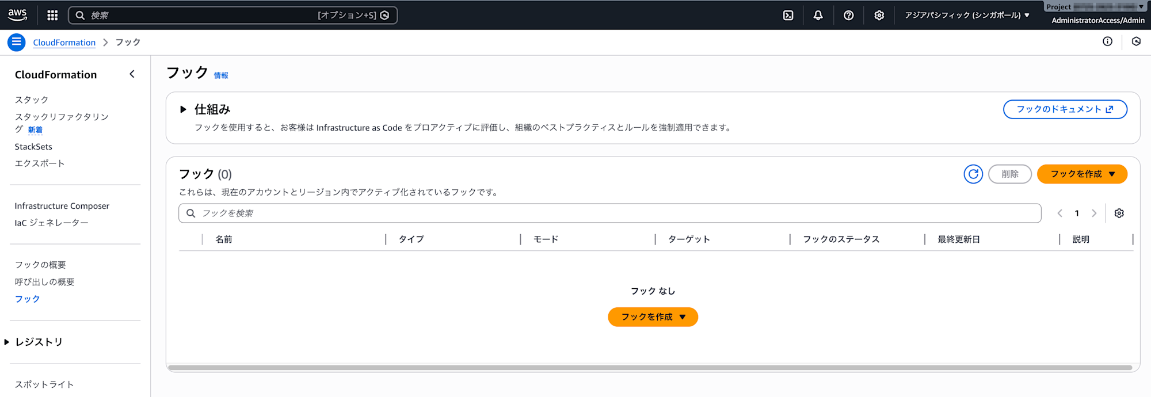This screenshot has width=1151, height=397.
Task: Open StackSets in the side navigation
Action: [33, 147]
